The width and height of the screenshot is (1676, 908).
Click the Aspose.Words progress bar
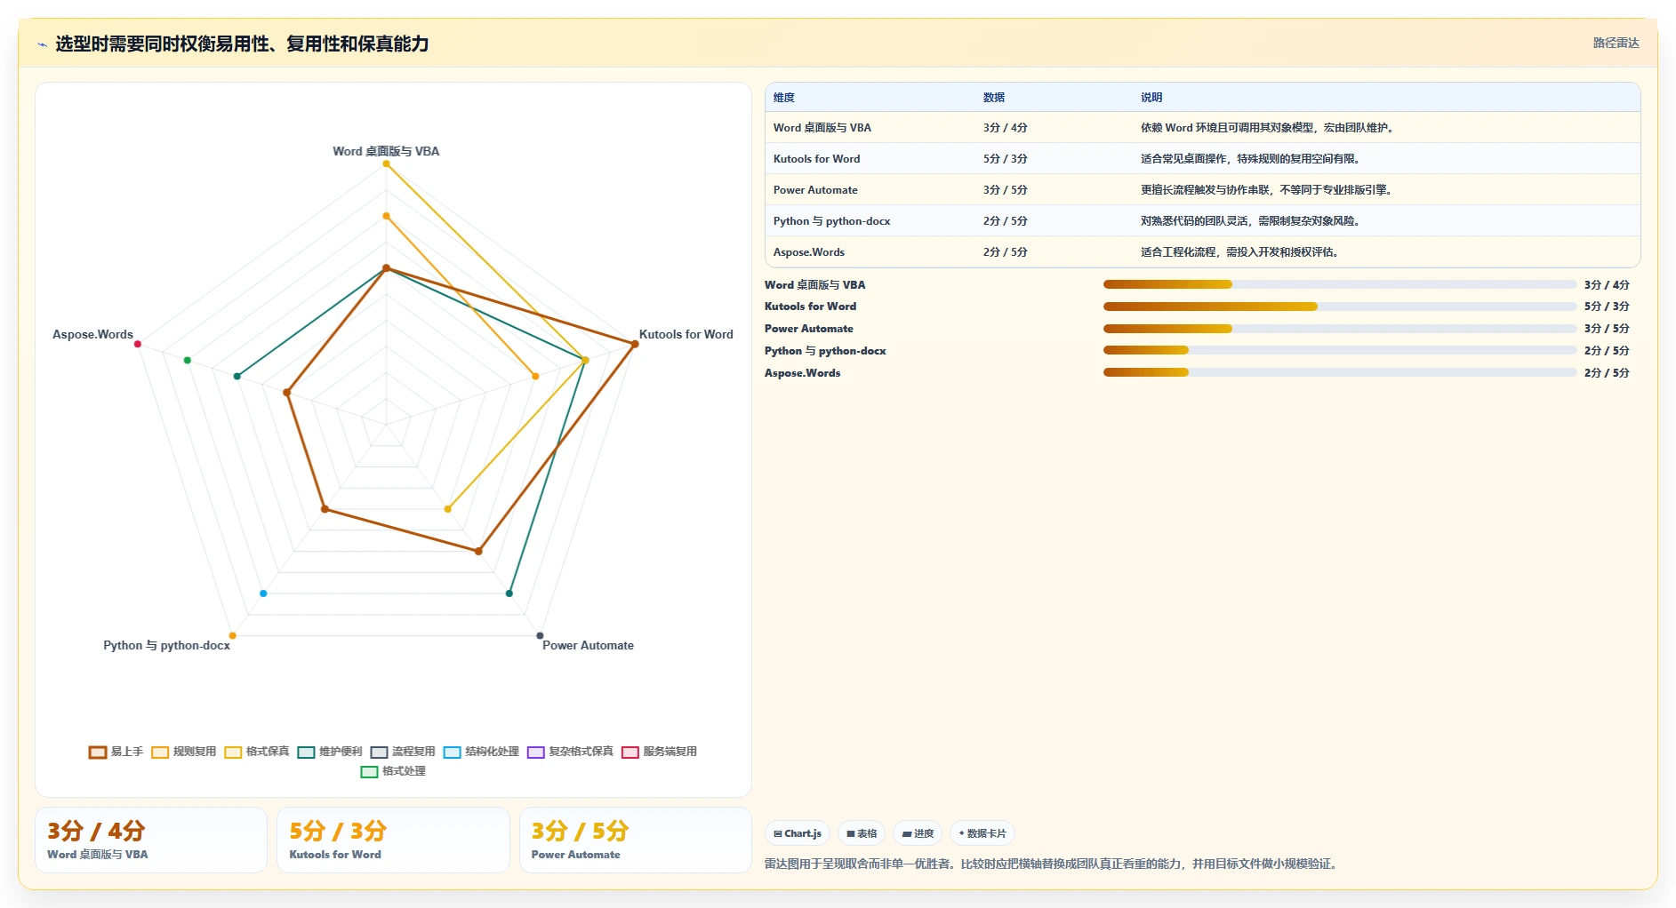tap(1340, 372)
